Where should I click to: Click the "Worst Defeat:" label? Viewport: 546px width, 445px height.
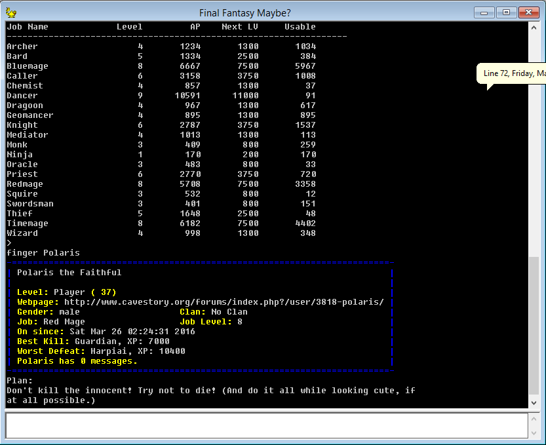click(51, 351)
